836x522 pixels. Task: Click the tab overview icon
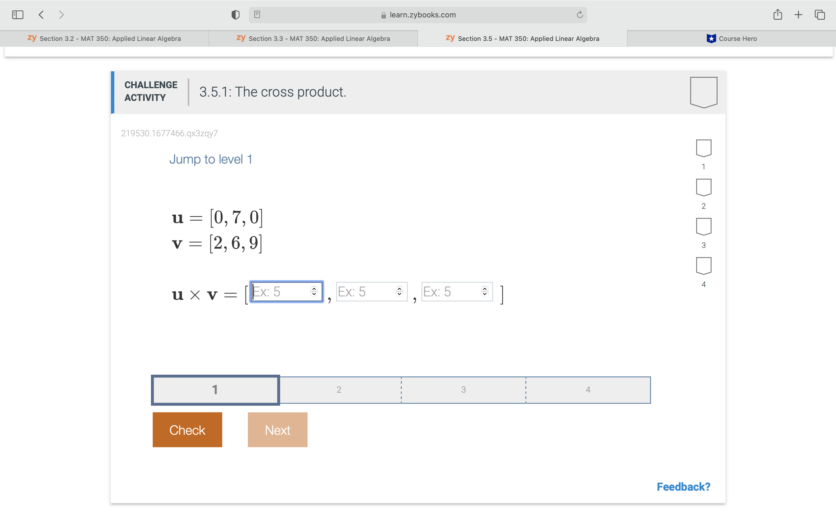point(819,14)
